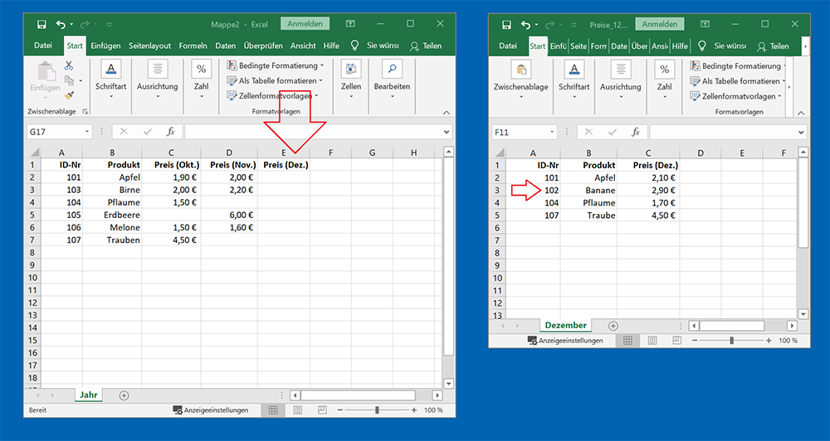830x441 pixels.
Task: Expand Name Box dropdown showing G17
Action: 87,132
